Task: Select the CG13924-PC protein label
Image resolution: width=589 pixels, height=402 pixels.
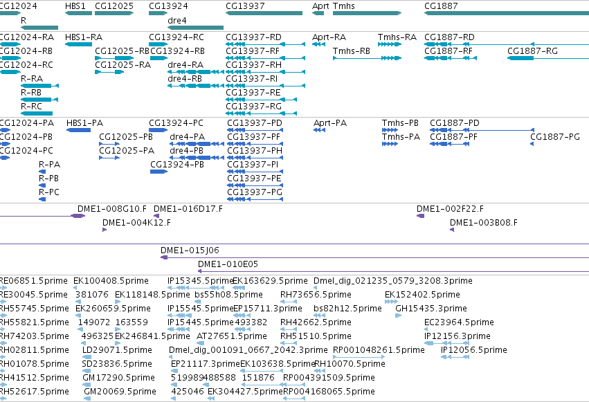Action: click(x=176, y=123)
